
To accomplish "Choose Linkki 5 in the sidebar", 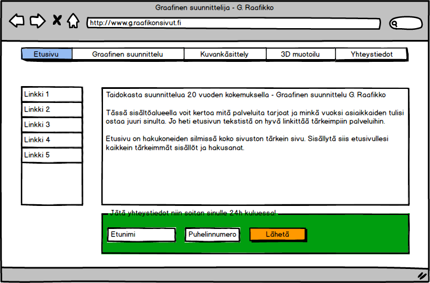I will (x=52, y=155).
